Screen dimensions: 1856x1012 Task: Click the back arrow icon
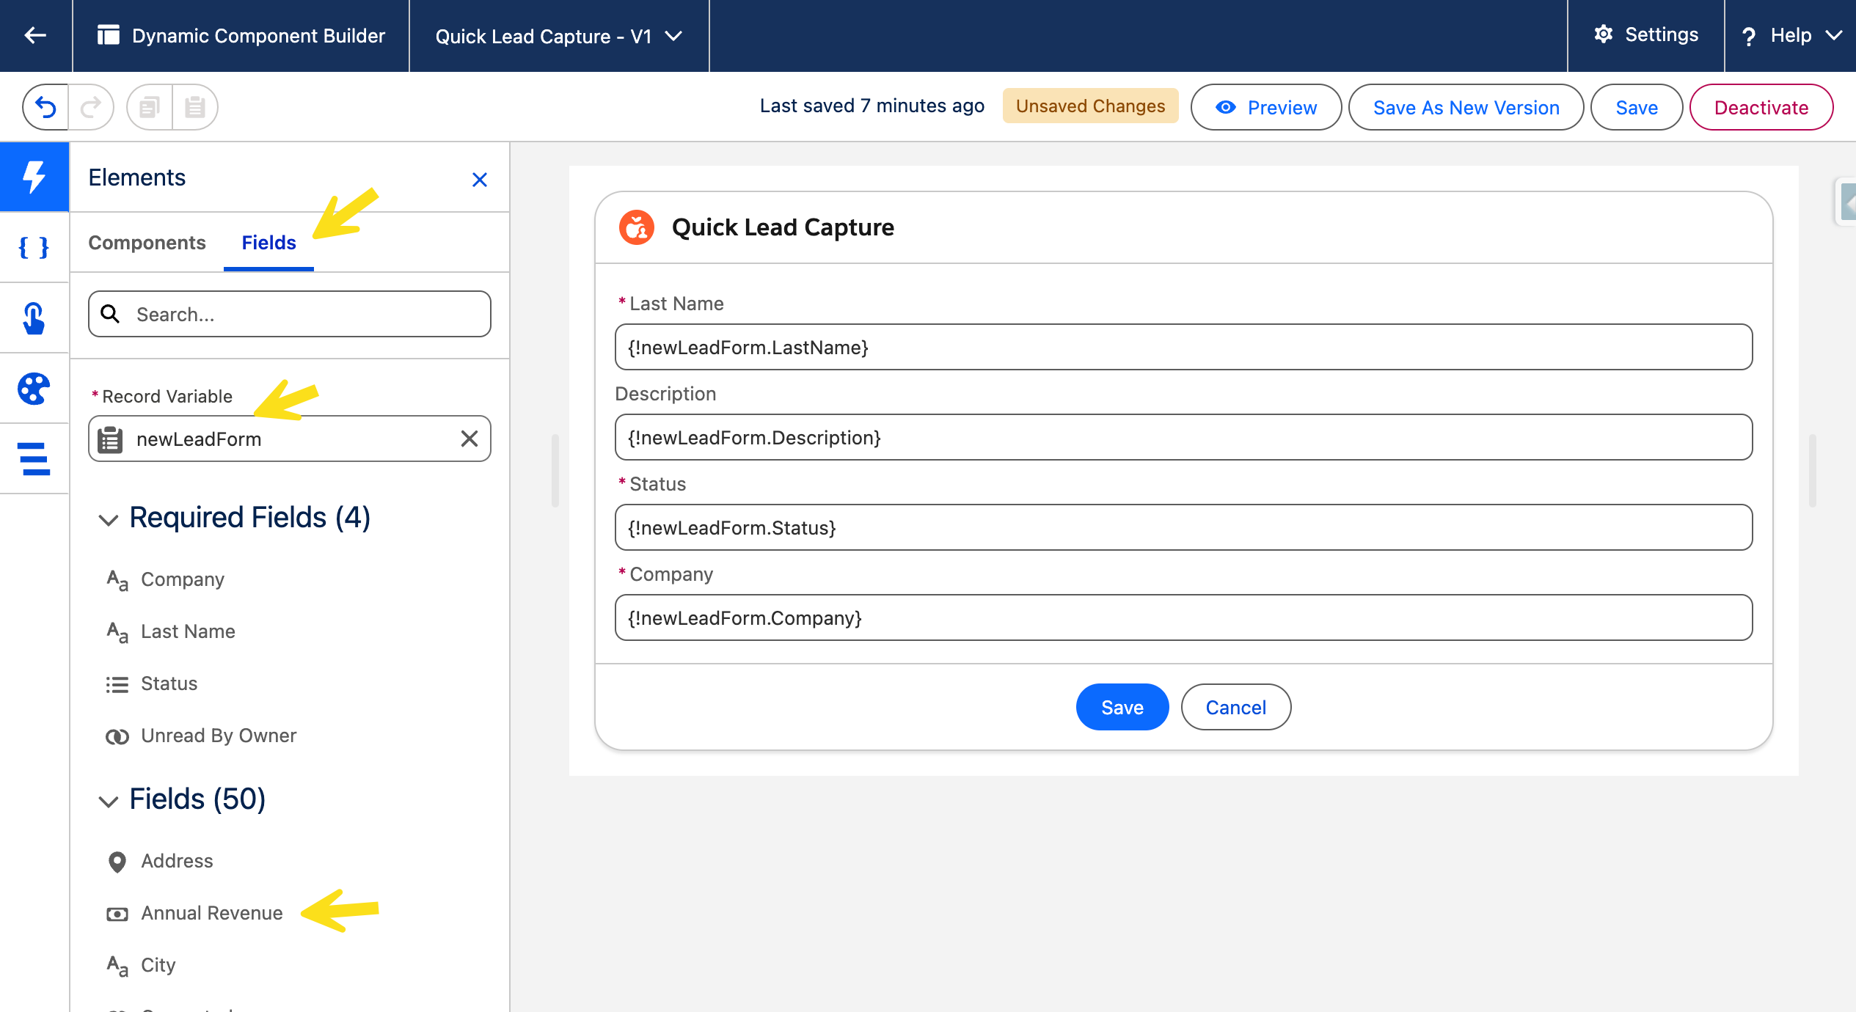tap(35, 35)
